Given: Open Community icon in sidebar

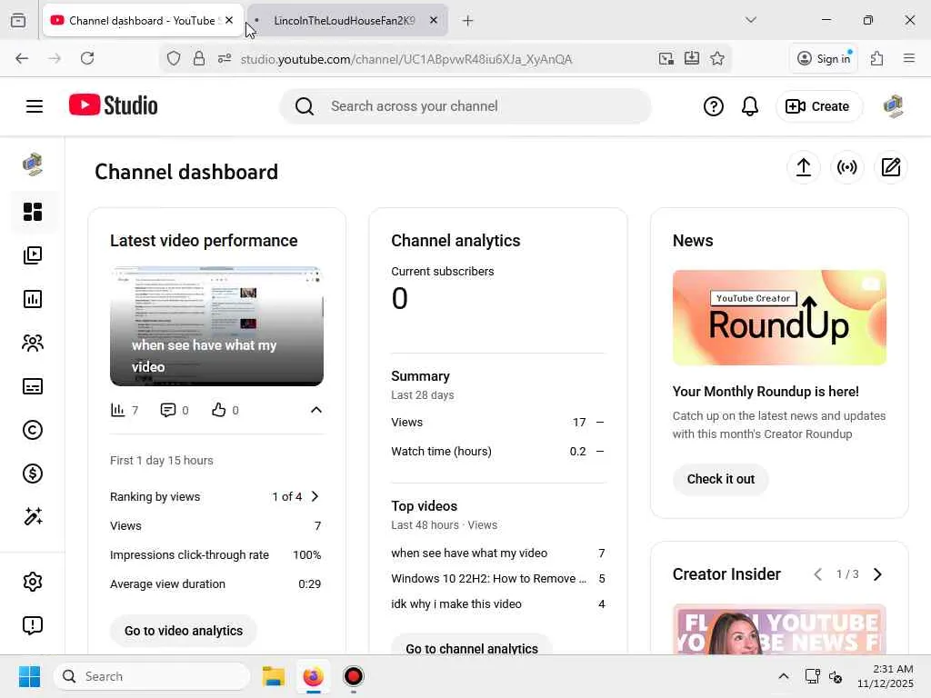Looking at the screenshot, I should pos(33,343).
